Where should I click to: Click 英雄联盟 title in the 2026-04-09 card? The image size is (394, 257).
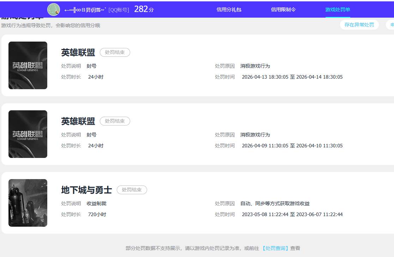click(x=78, y=121)
